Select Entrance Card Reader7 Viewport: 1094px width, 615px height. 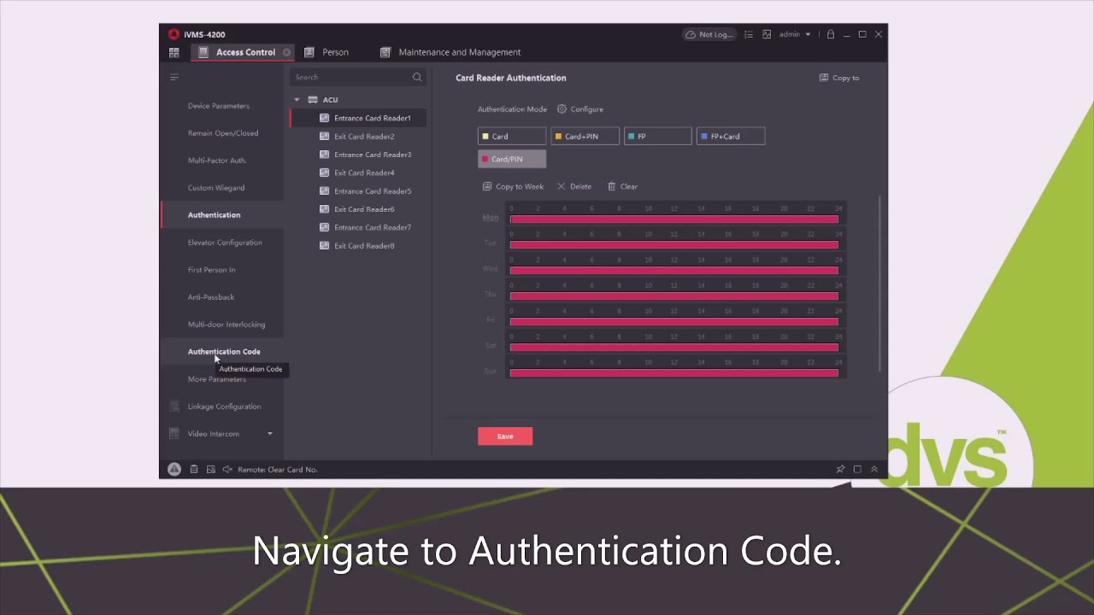365,227
